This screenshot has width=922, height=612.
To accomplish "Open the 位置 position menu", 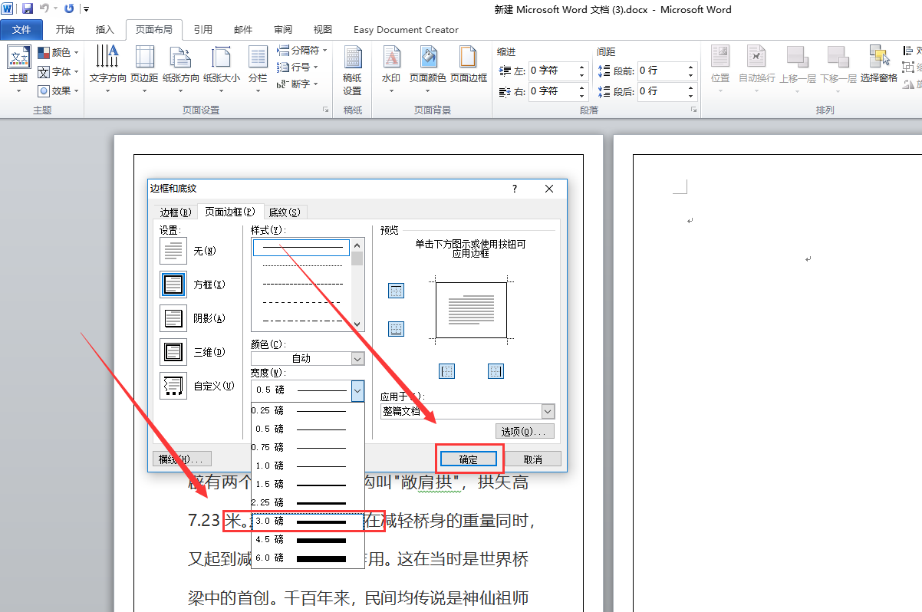I will pyautogui.click(x=720, y=69).
